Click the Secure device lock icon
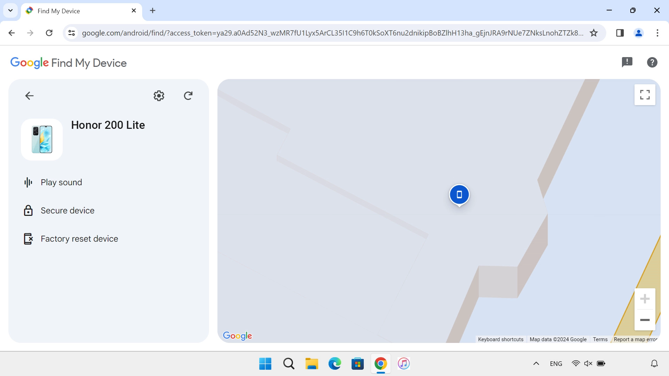This screenshot has height=376, width=669. click(28, 210)
